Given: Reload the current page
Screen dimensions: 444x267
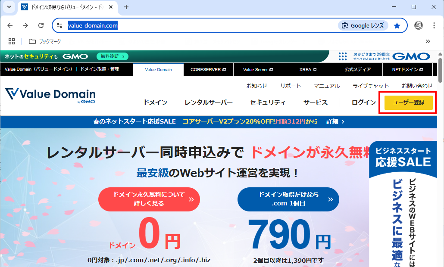Looking at the screenshot, I should 40,25.
